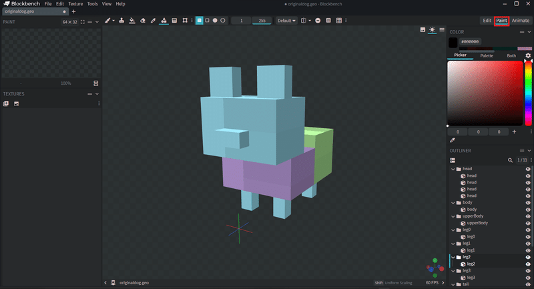
Task: Switch to Edit mode
Action: point(487,21)
